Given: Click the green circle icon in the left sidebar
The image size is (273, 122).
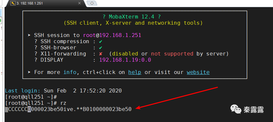Looking at the screenshot, I should click(x=1, y=21).
